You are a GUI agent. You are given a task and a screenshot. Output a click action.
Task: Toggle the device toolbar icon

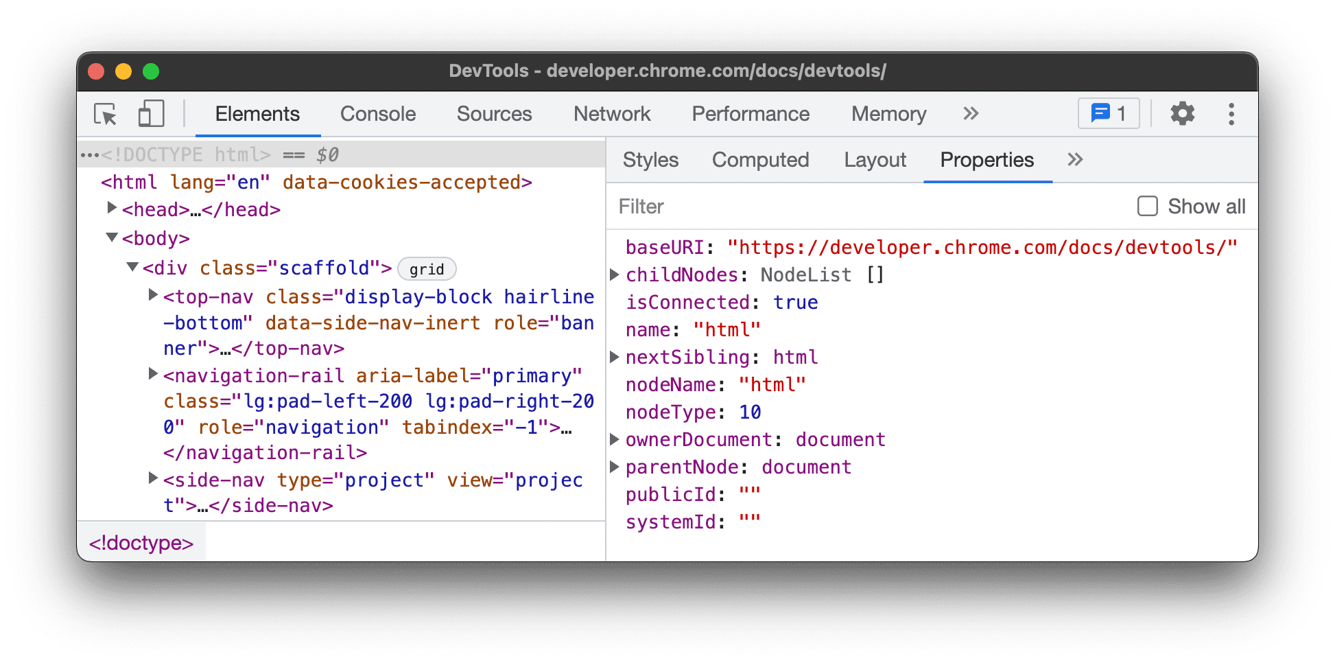(151, 114)
